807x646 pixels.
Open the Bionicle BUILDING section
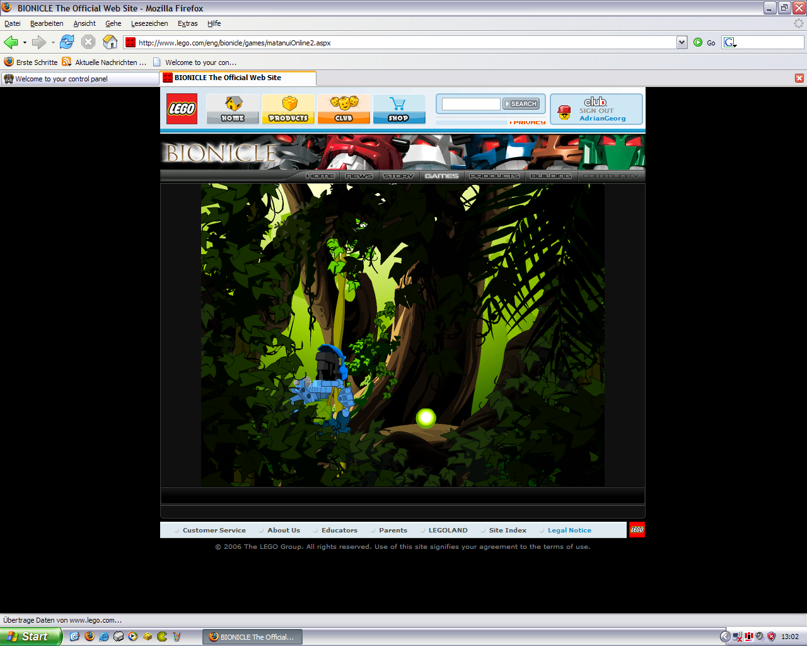tap(550, 176)
